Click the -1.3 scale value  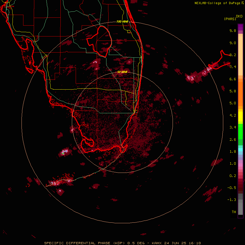(232, 200)
